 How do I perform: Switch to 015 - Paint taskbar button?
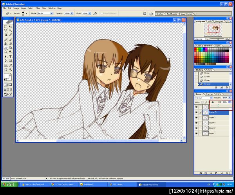[x=122, y=184]
